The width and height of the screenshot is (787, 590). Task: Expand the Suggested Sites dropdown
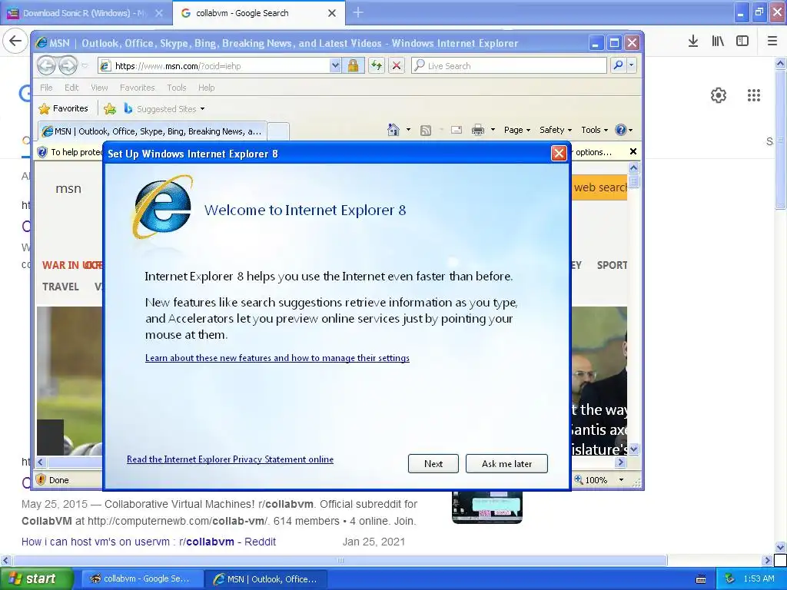202,109
